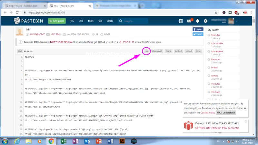Close the PRO special promo popup
The image size is (258, 145).
pos(246,121)
